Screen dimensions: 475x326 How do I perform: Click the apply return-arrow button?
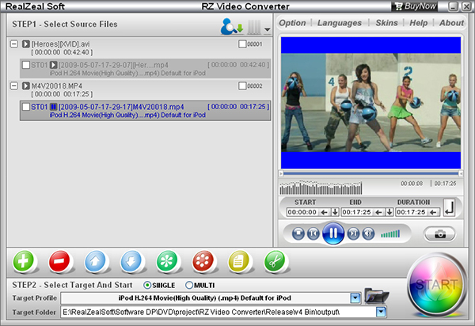(449, 207)
